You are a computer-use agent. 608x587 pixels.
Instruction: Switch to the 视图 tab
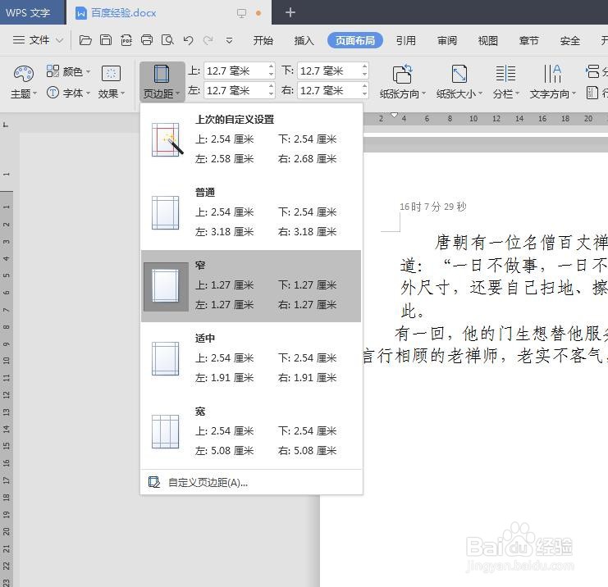[x=487, y=40]
